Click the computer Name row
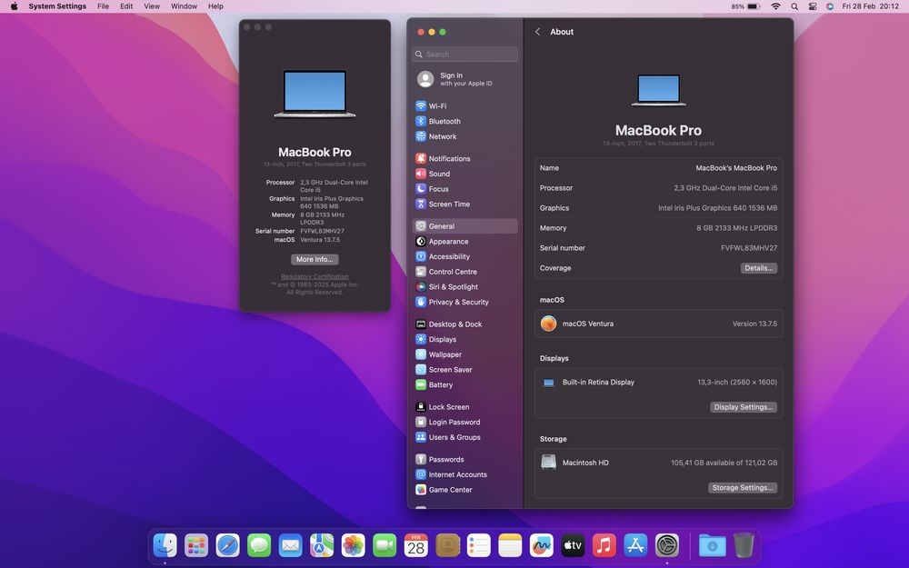The width and height of the screenshot is (909, 568). [658, 167]
